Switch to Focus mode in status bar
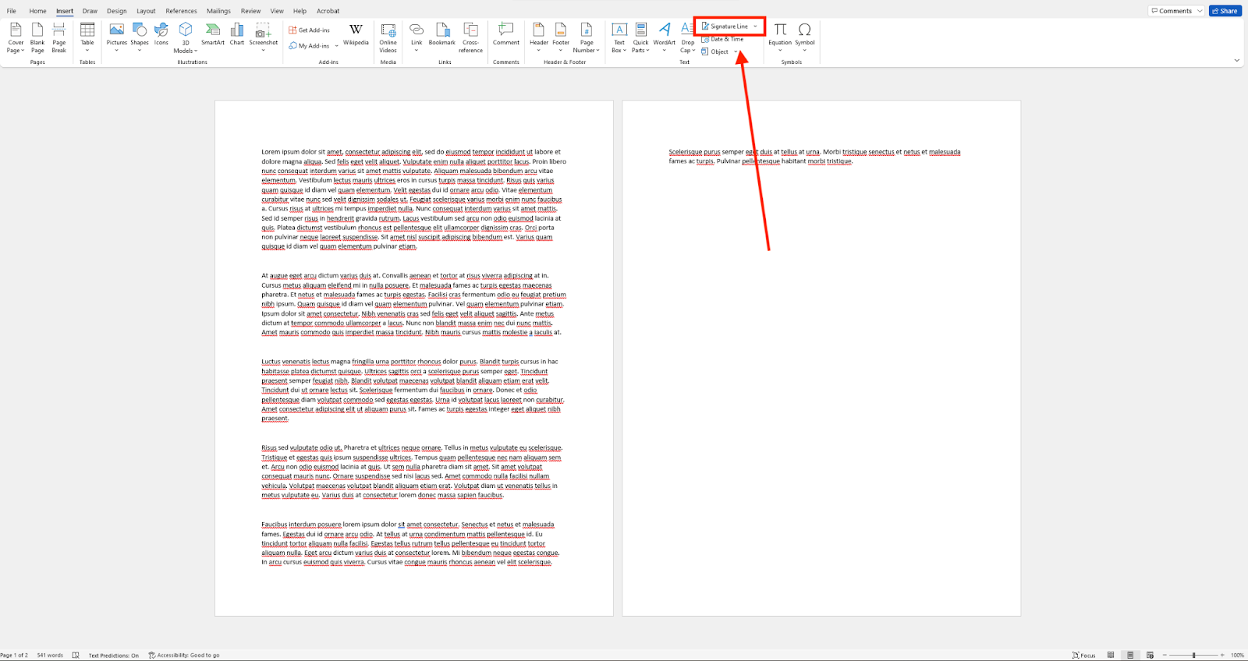The height and width of the screenshot is (661, 1248). 1083,656
